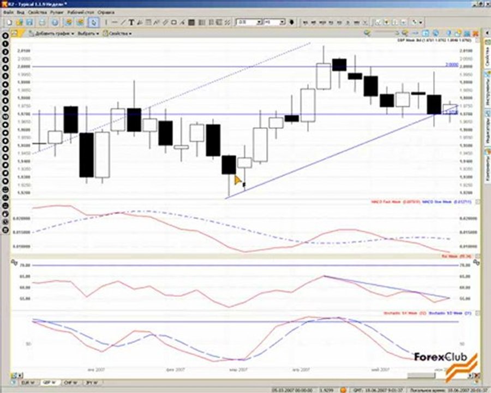Expand the Свойства dropdown on chart toolbar
The height and width of the screenshot is (393, 491).
pyautogui.click(x=117, y=33)
